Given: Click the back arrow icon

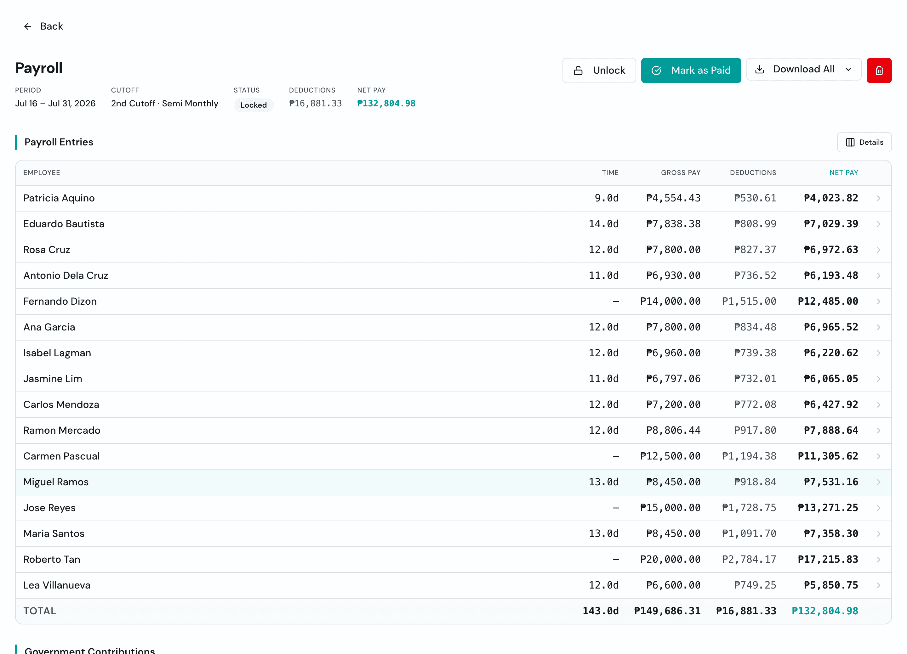Looking at the screenshot, I should click(28, 26).
